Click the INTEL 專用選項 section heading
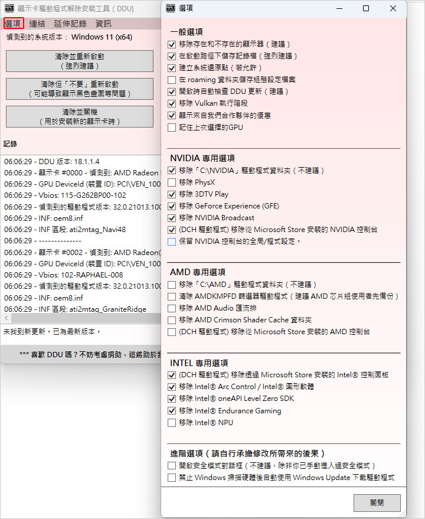Image resolution: width=425 pixels, height=519 pixels. [x=199, y=363]
